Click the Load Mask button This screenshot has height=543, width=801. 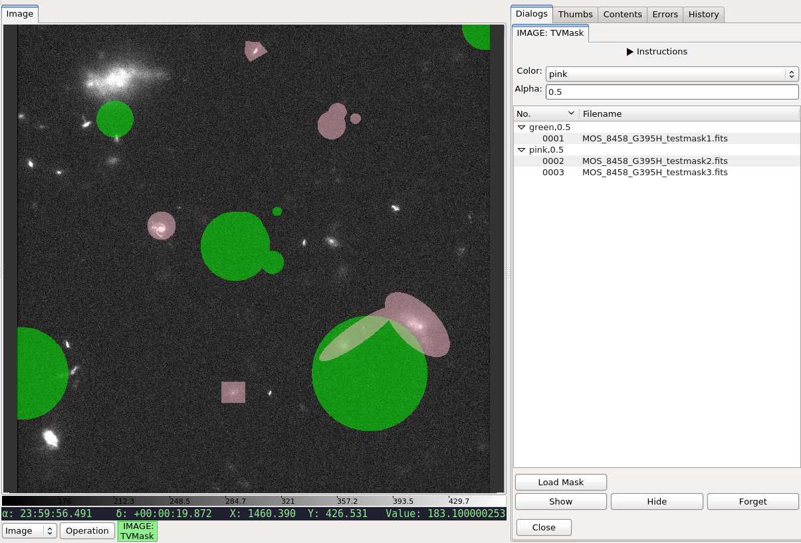point(561,483)
